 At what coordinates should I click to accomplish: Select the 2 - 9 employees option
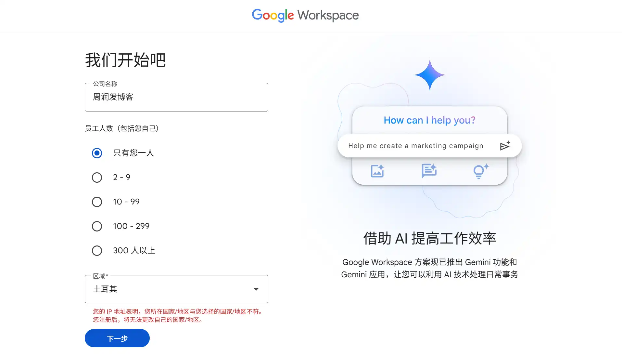tap(97, 178)
